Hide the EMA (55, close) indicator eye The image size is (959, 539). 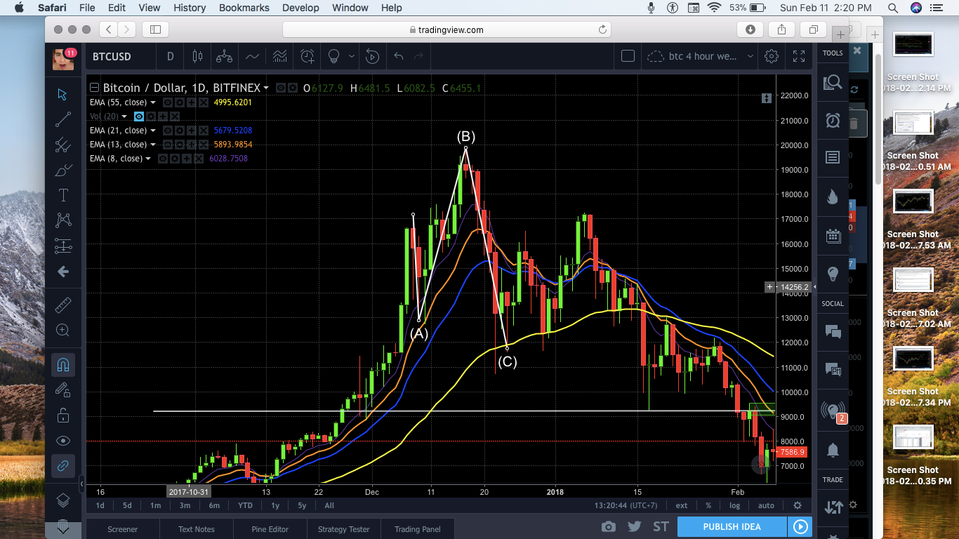point(168,102)
